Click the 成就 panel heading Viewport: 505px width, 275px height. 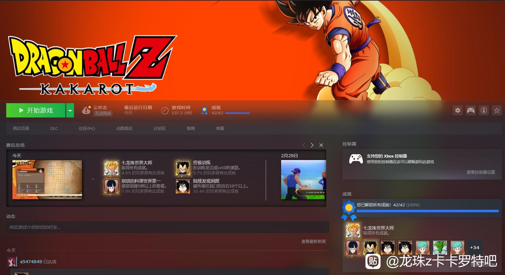pyautogui.click(x=347, y=194)
